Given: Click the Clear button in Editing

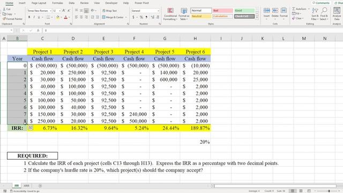Looking at the screenshot, I should [297, 18].
